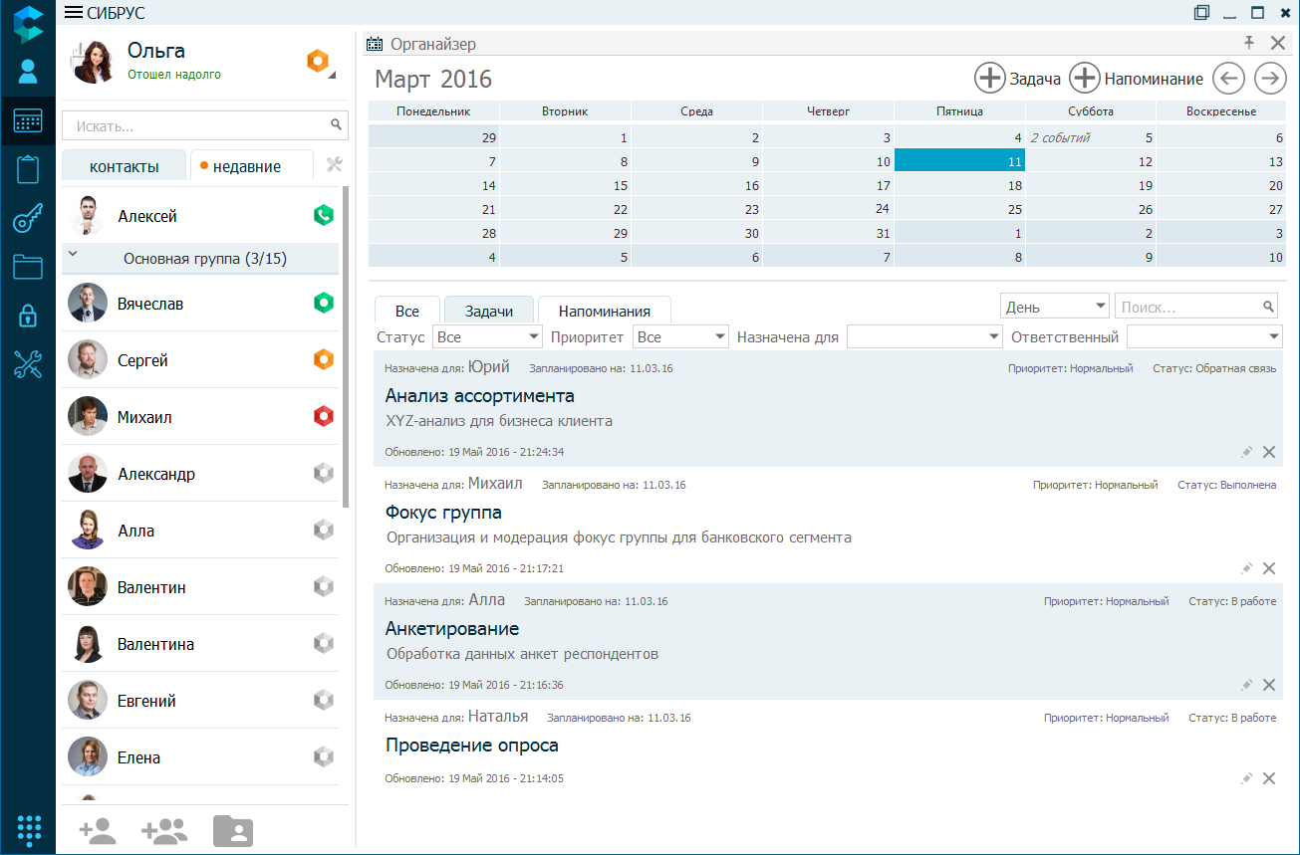Switch to the Задачи tab

tap(488, 311)
